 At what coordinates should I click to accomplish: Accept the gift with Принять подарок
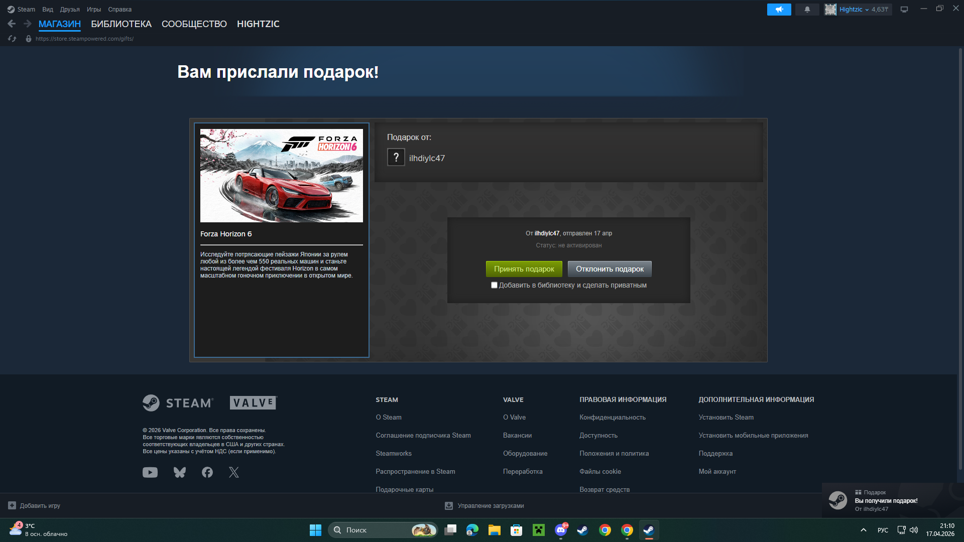pos(524,269)
